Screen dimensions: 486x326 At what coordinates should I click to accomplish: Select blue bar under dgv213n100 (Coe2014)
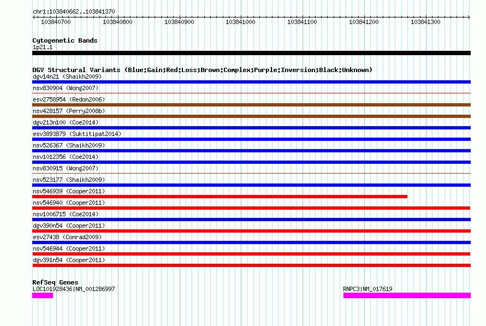pyautogui.click(x=251, y=128)
